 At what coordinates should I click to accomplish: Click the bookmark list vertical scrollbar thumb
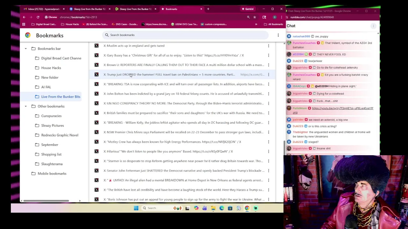(x=284, y=148)
